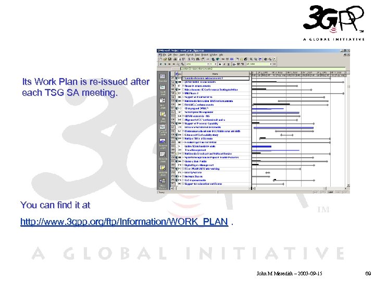This screenshot has width=375, height=281.
Task: Toggle outline box for Digital Rights Management
Action: click(x=183, y=165)
